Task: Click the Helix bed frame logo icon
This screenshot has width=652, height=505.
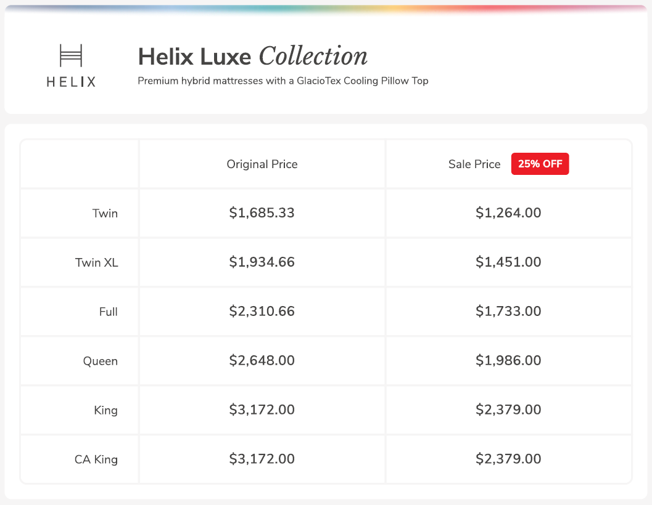Action: point(71,55)
